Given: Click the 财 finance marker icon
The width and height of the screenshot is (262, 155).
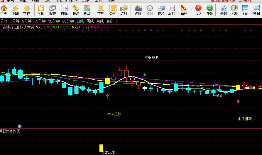Looking at the screenshot, I should tap(20, 126).
